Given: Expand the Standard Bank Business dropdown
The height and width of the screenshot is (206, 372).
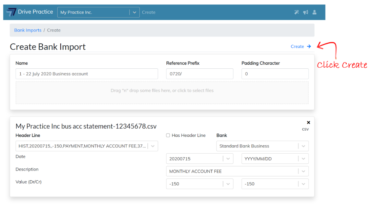Looking at the screenshot, I should pos(304,146).
